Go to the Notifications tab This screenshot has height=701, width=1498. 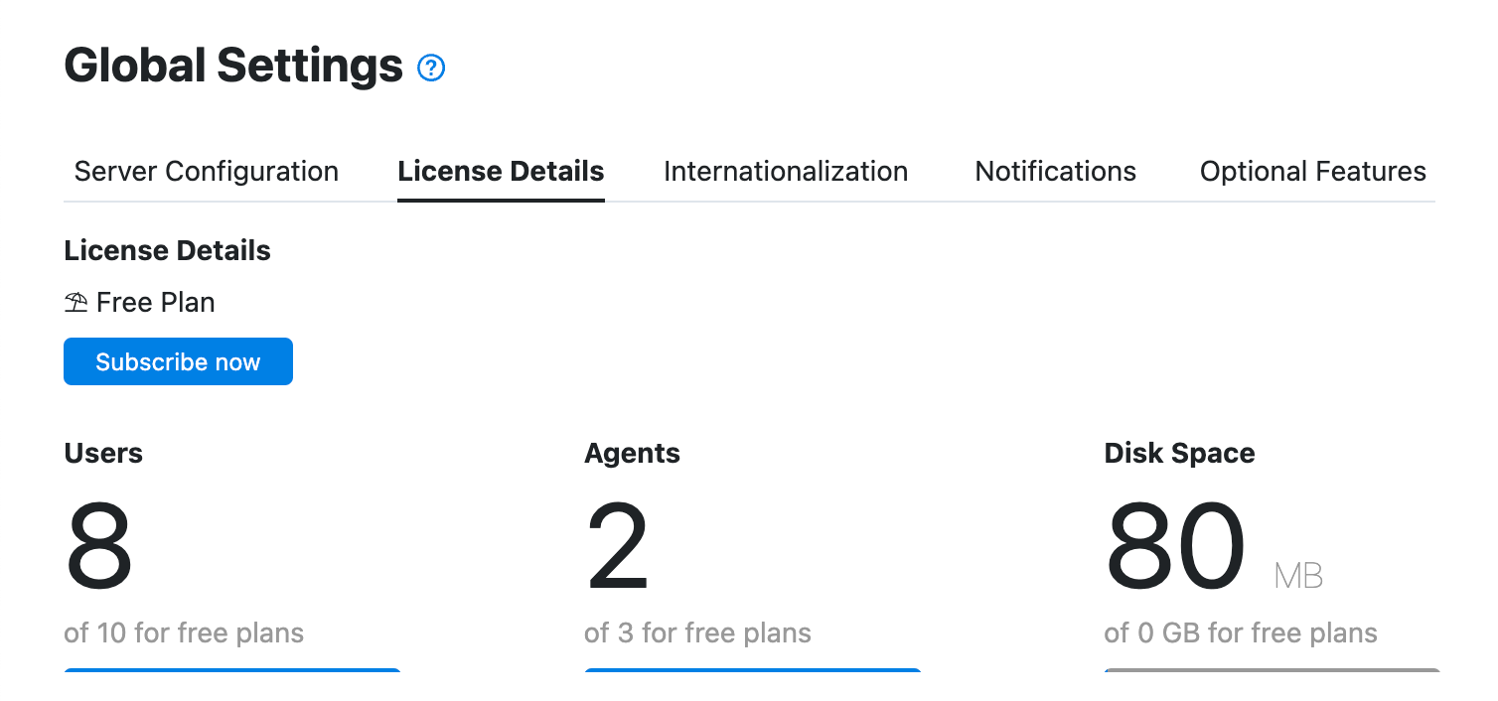click(1055, 172)
